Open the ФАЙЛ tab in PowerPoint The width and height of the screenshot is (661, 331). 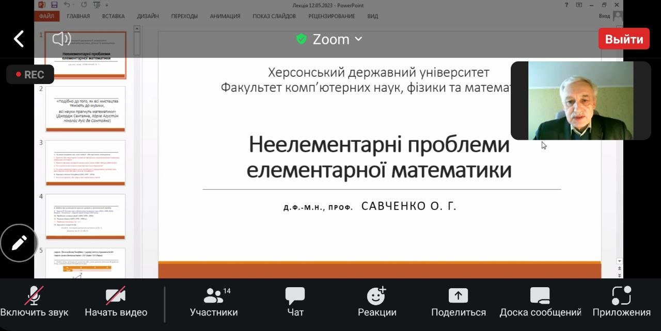[46, 16]
